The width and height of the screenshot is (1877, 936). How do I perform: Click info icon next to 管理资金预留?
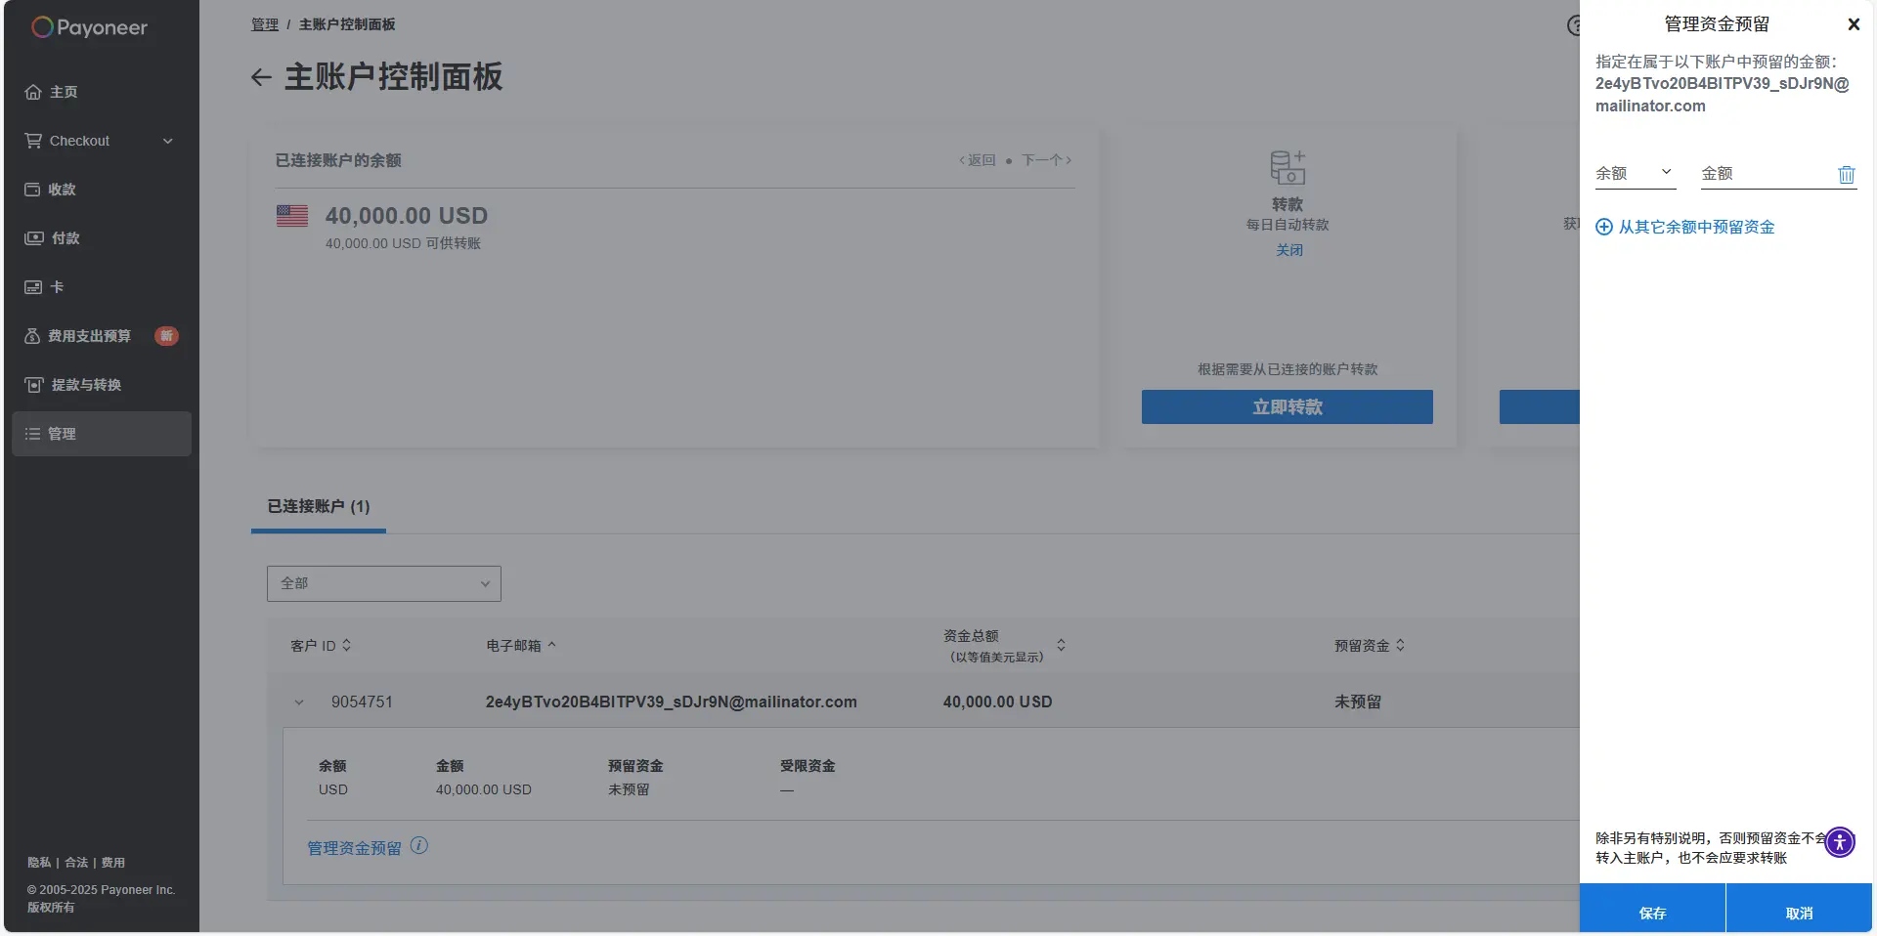tap(419, 846)
